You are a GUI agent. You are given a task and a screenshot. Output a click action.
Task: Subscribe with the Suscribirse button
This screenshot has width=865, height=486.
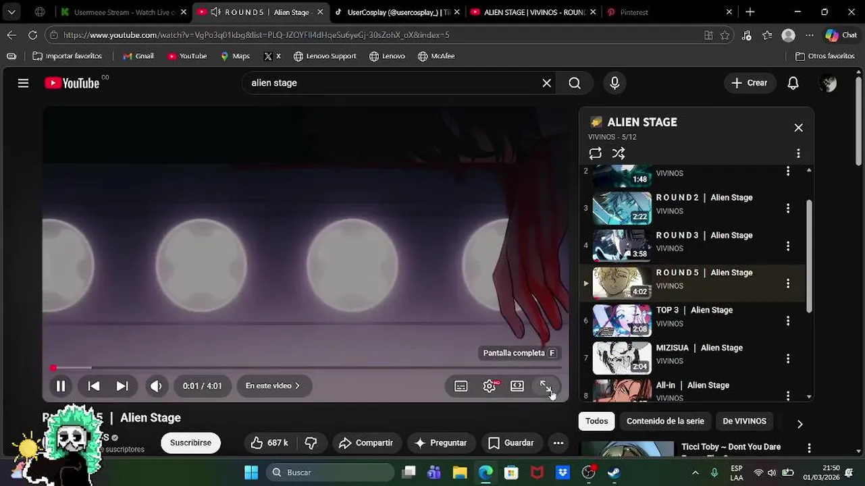190,443
